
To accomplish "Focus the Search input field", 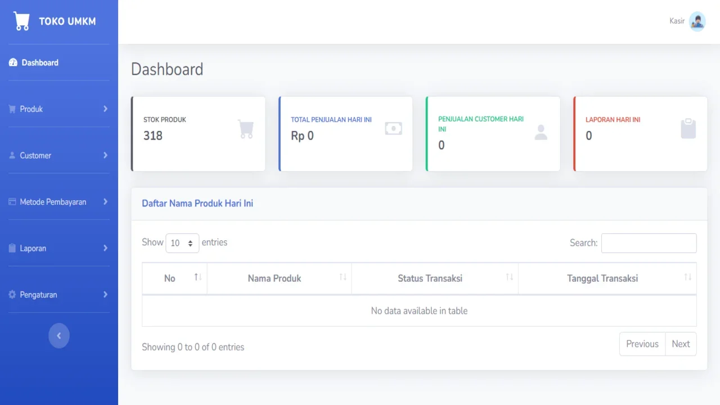I will coord(649,243).
